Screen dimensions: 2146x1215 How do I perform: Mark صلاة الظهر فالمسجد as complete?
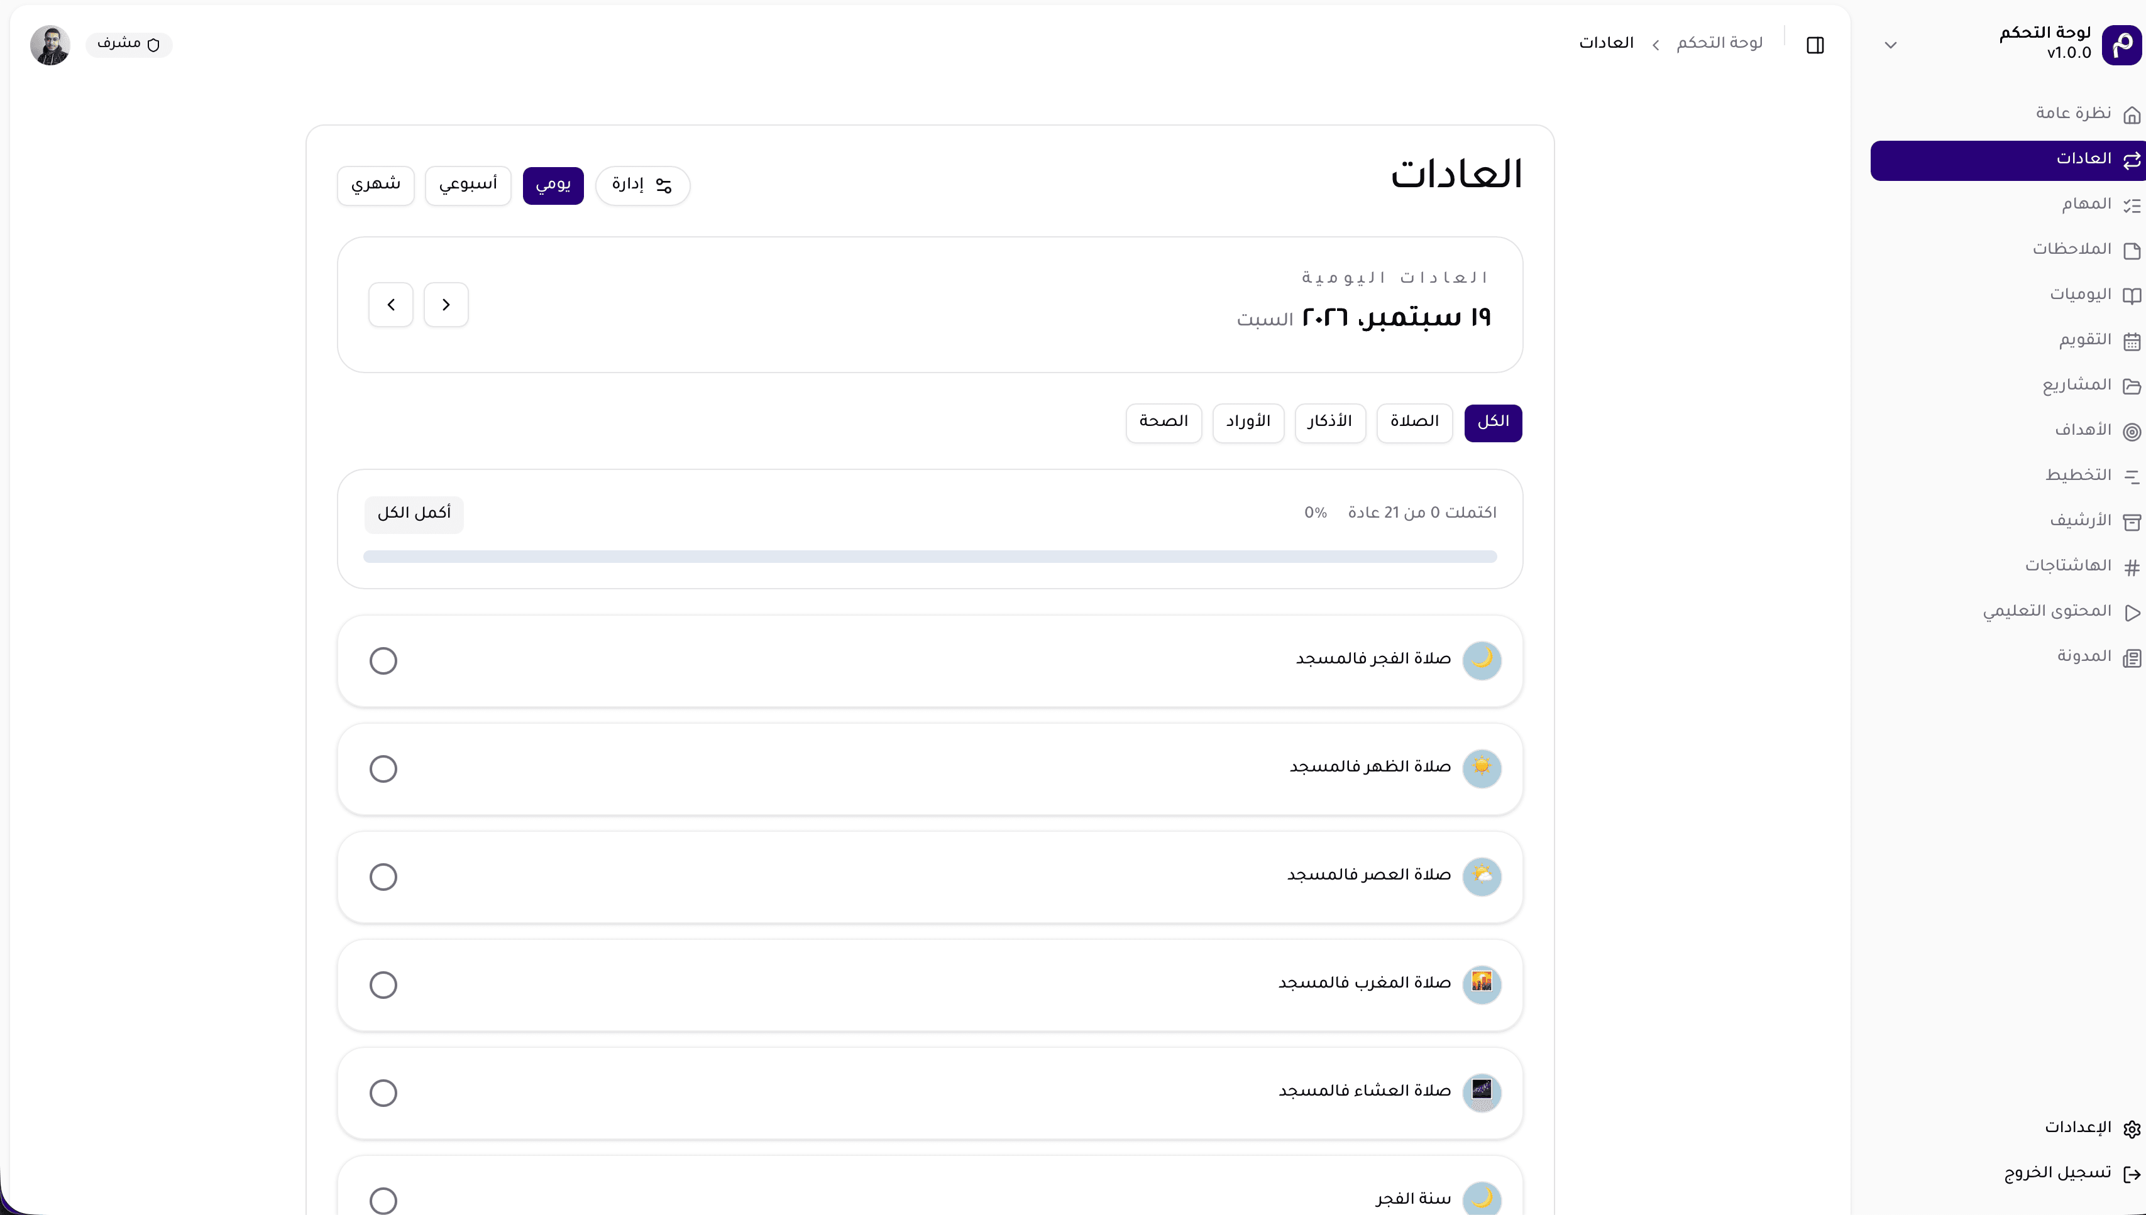[383, 768]
